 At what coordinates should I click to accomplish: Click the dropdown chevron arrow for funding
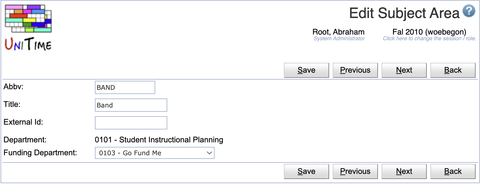point(209,153)
